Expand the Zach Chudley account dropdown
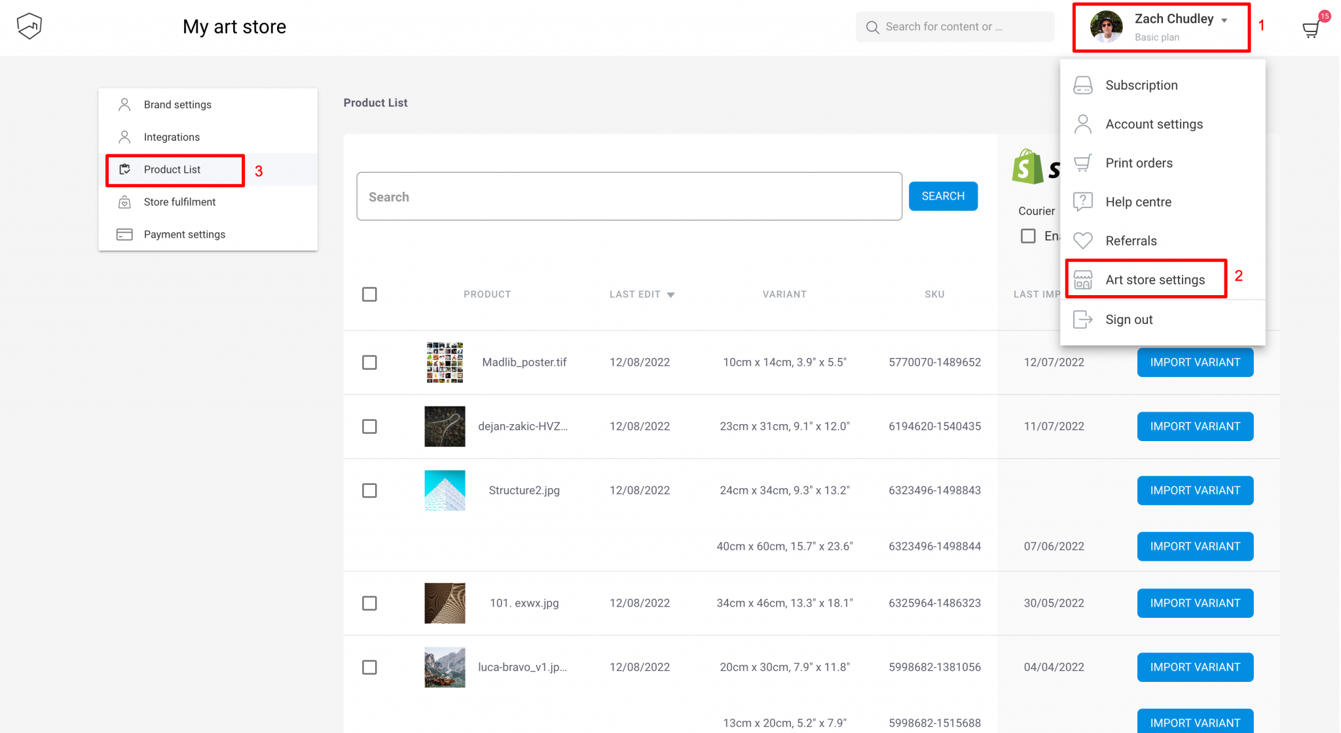Screen dimensions: 1341x733 coord(1223,20)
